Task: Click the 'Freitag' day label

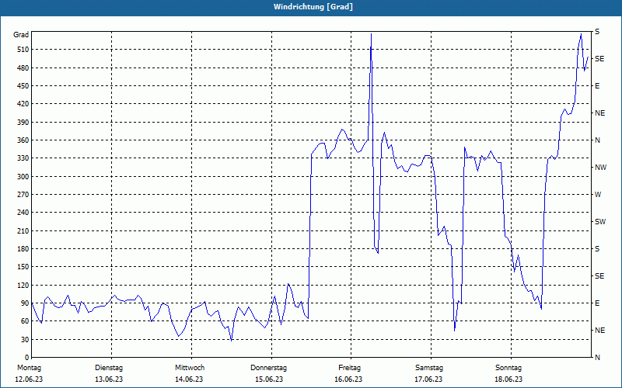Action: [x=349, y=368]
